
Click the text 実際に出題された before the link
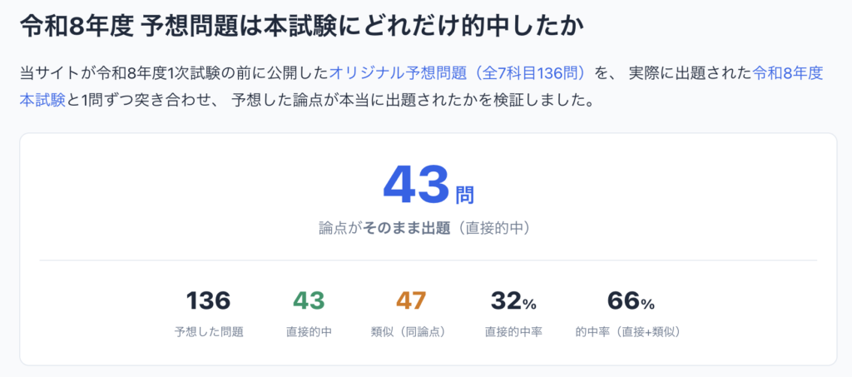click(x=690, y=73)
